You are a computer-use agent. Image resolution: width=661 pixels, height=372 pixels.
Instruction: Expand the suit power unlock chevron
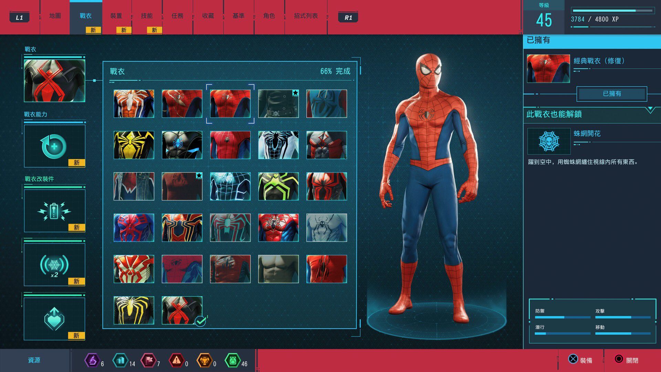tap(650, 110)
